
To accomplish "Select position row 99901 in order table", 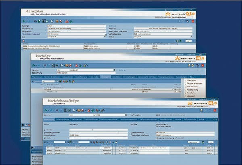I will [131, 153].
